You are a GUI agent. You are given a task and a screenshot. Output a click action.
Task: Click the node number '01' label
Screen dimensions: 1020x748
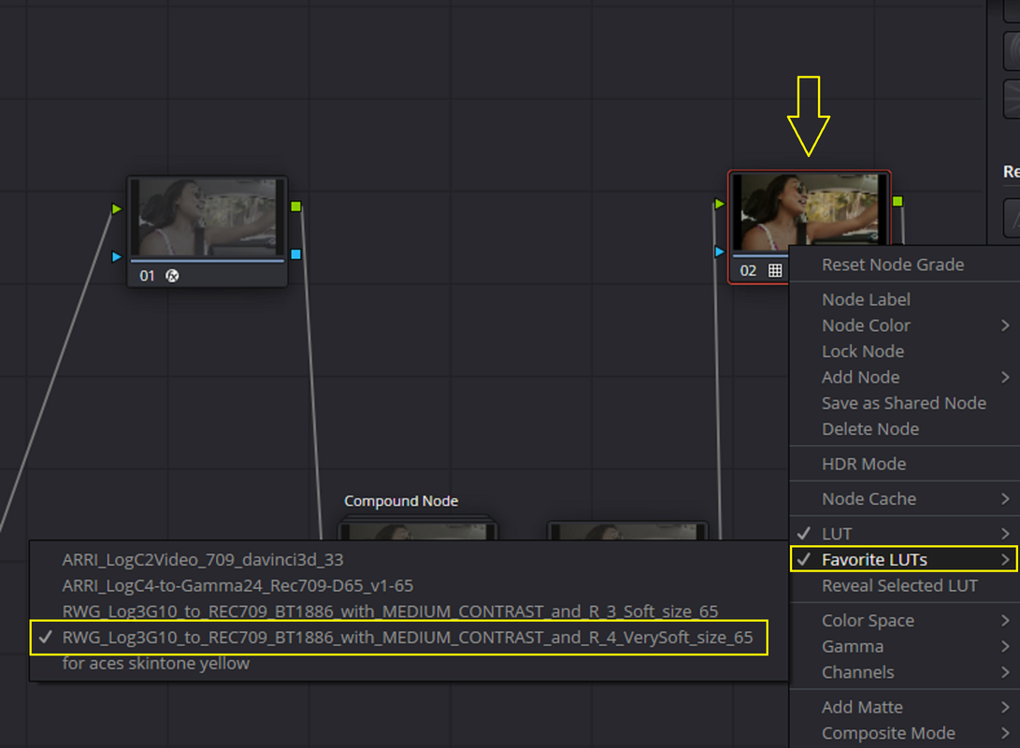147,276
